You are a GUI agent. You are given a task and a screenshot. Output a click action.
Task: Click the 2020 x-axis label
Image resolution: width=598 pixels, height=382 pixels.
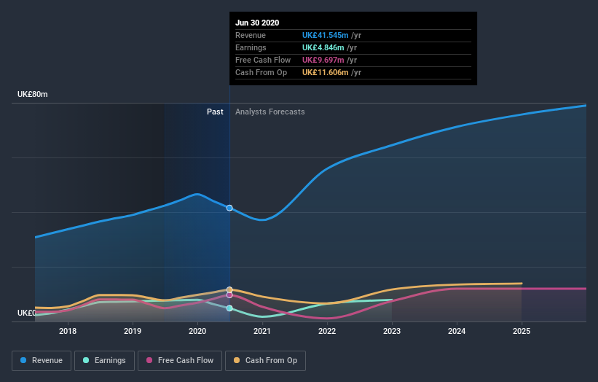(x=197, y=331)
